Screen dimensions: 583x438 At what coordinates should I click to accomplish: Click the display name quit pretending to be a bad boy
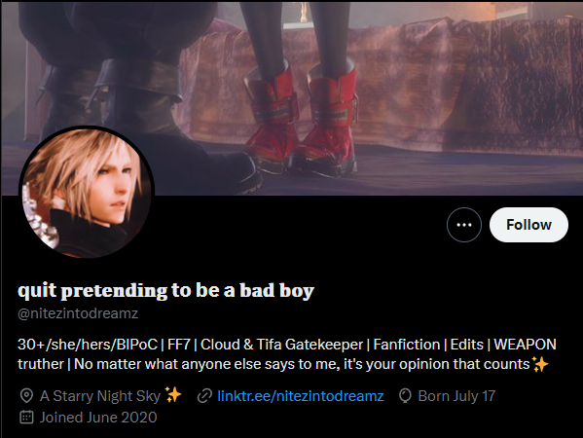[x=165, y=290]
